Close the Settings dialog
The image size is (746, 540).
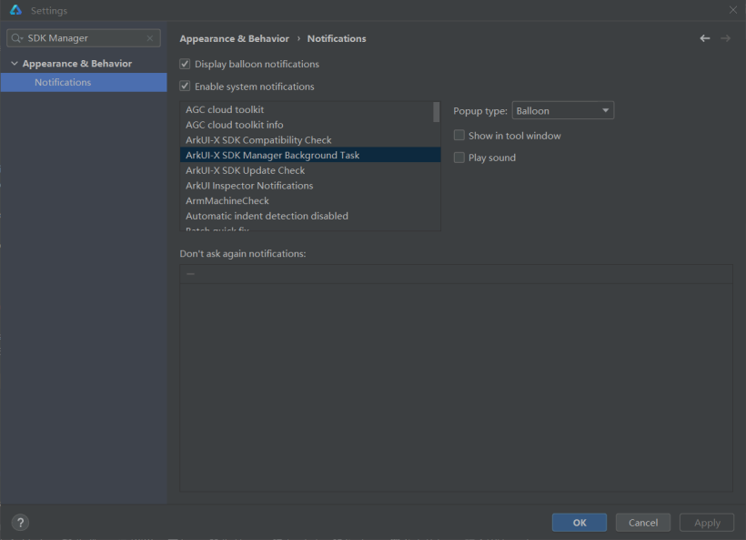[x=733, y=10]
